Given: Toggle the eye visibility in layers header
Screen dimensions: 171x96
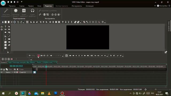Looking at the screenshot, I should pyautogui.click(x=2, y=69).
